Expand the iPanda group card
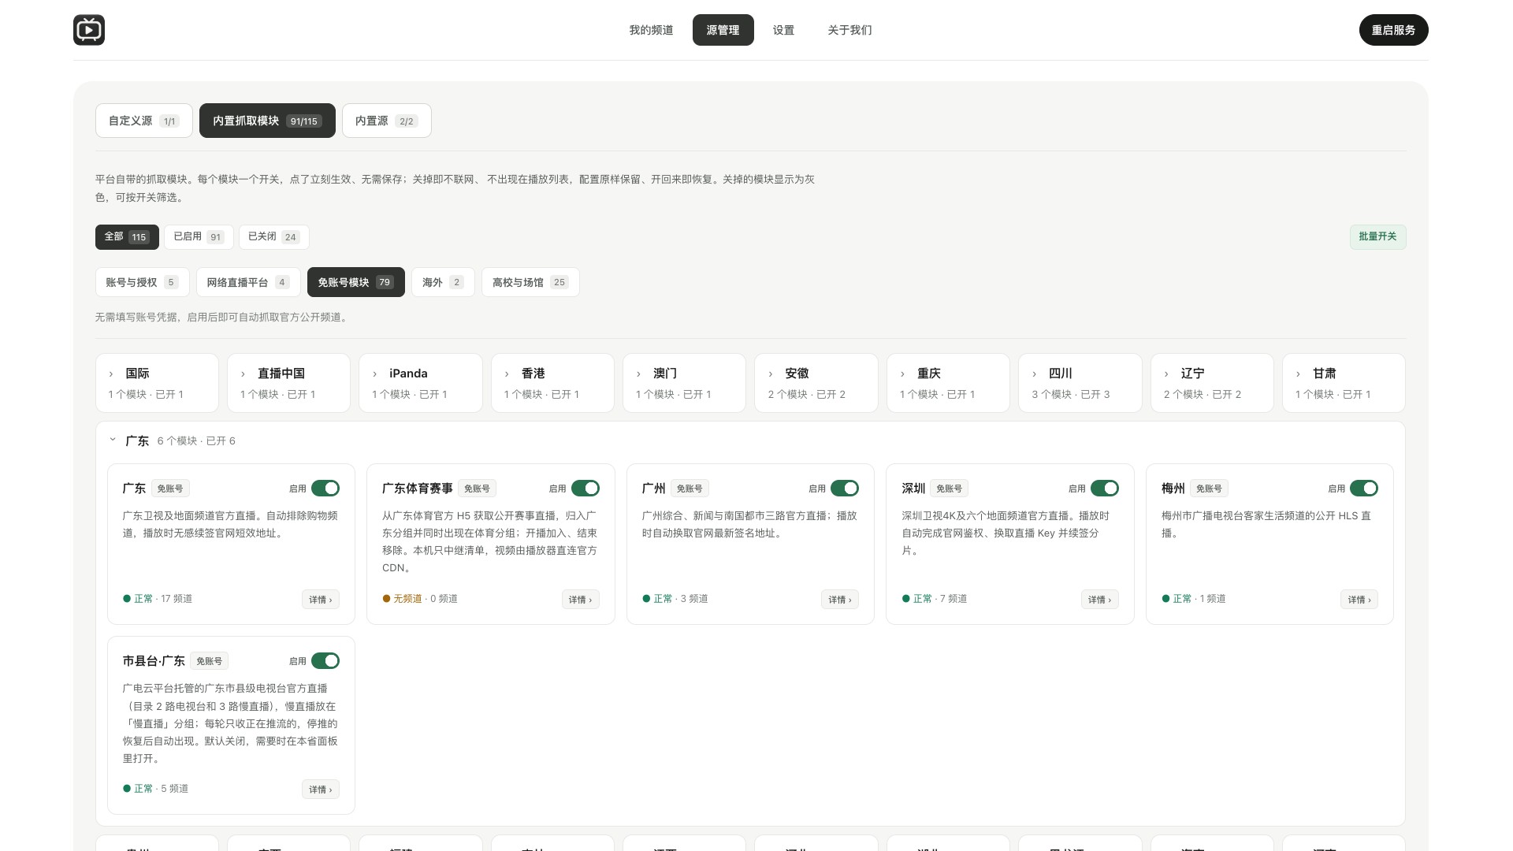 click(421, 383)
